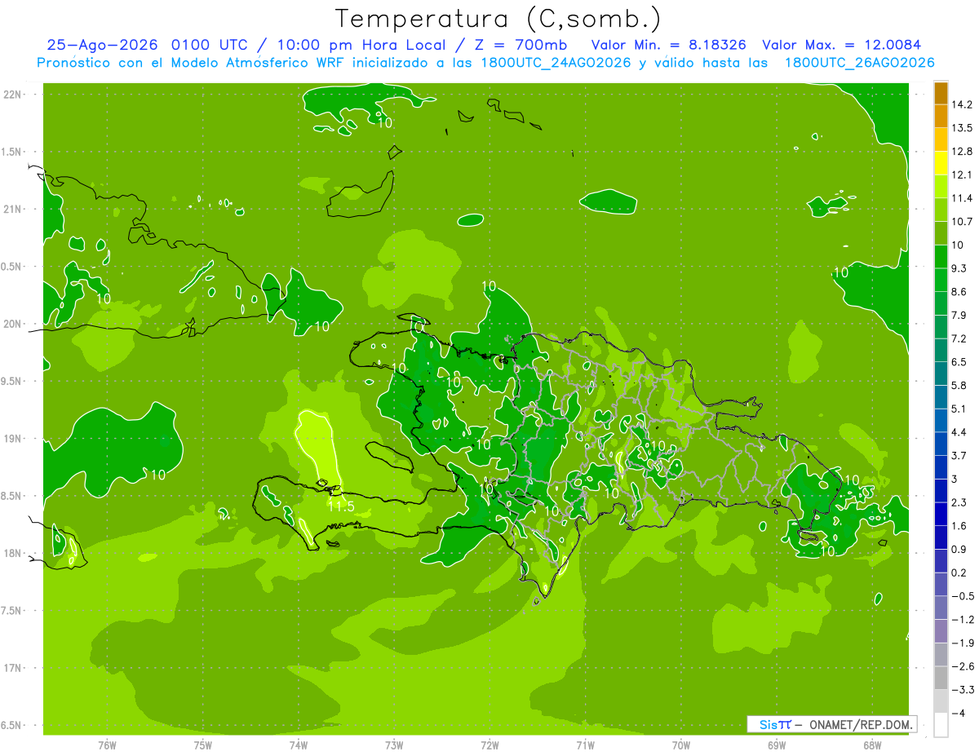Screen dimensions: 979x756
Task: Click the '68W' longitude label
Action: 872,745
